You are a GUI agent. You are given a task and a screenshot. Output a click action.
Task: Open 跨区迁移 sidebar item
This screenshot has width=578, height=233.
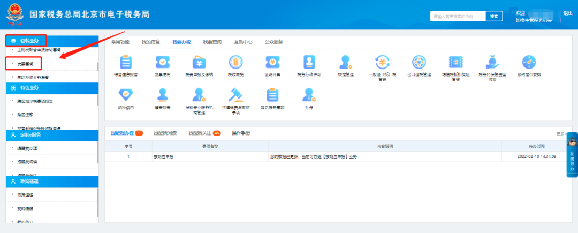(x=26, y=115)
